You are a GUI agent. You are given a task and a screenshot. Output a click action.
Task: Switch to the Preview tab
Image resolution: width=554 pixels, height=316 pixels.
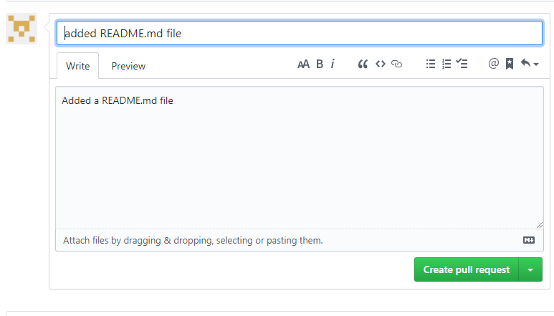(128, 66)
